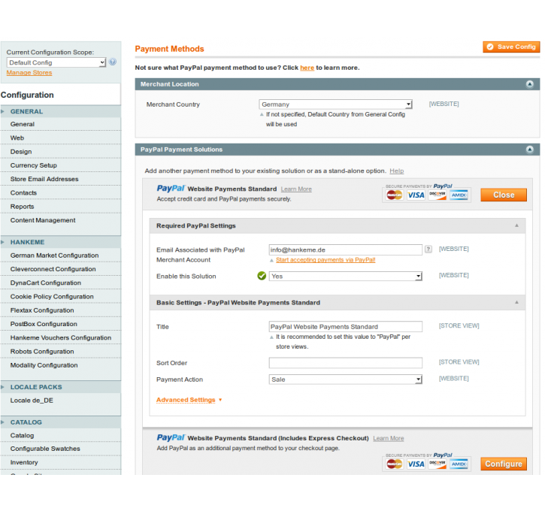The width and height of the screenshot is (545, 511).
Task: Collapse the Merchant Location section arrow icon
Action: click(529, 84)
